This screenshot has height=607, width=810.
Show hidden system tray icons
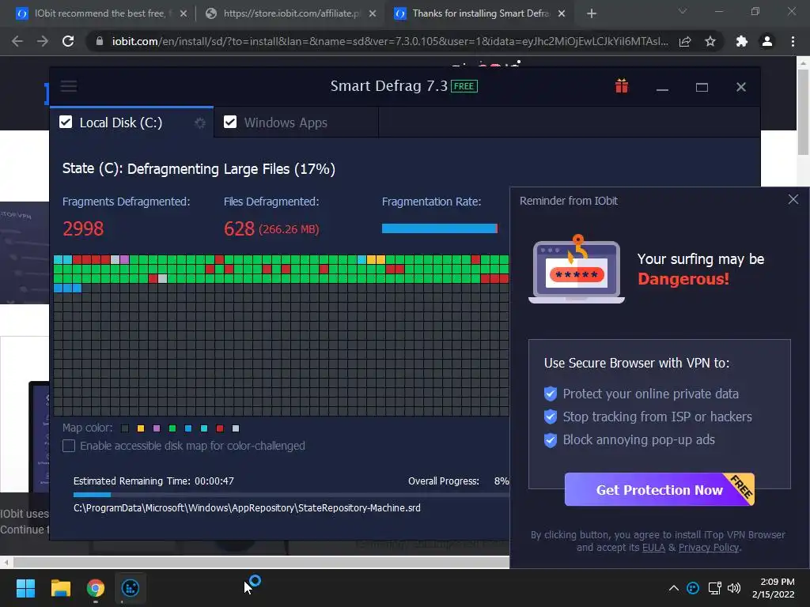point(674,588)
